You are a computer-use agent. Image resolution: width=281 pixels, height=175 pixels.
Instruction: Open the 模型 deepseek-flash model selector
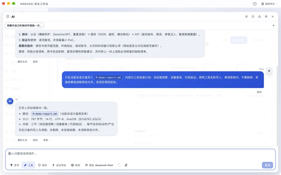99,165
